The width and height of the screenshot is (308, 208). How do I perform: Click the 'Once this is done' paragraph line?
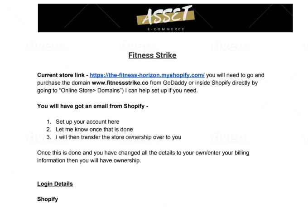(x=143, y=153)
